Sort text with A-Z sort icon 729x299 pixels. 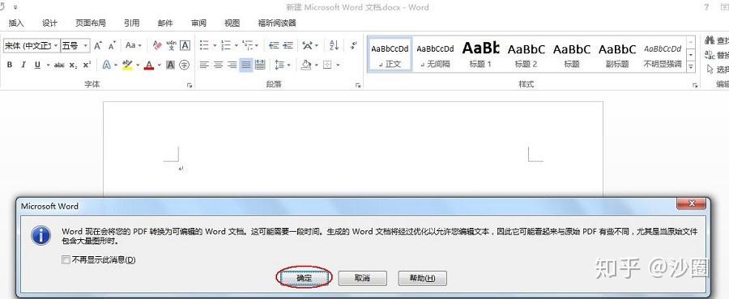[x=334, y=45]
